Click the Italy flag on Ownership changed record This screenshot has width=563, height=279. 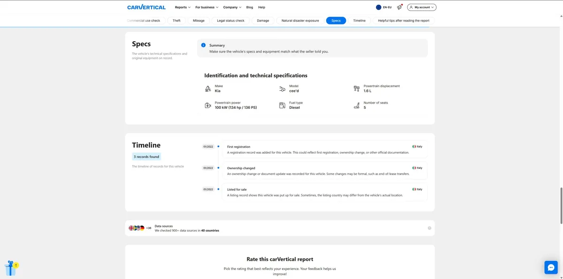pos(414,168)
